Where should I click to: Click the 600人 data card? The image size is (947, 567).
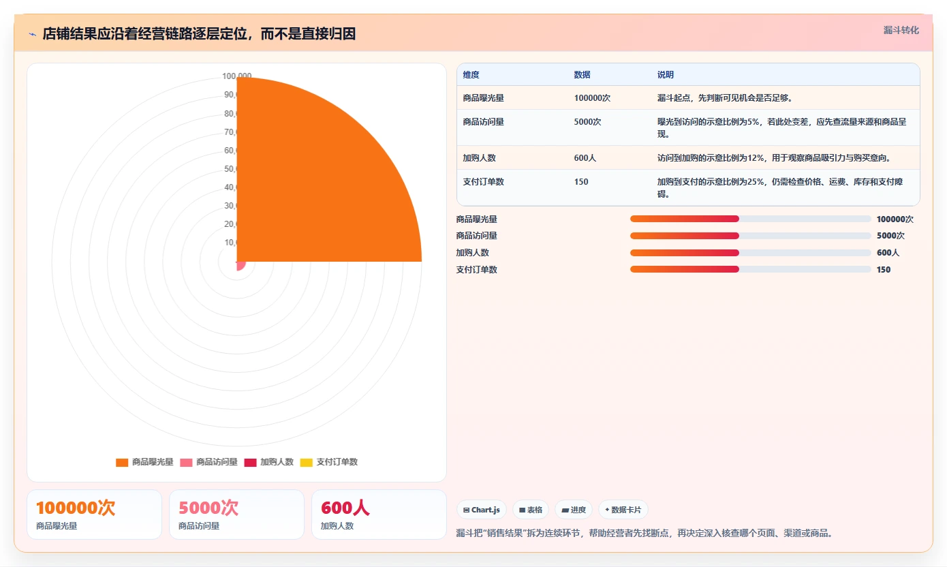[379, 515]
